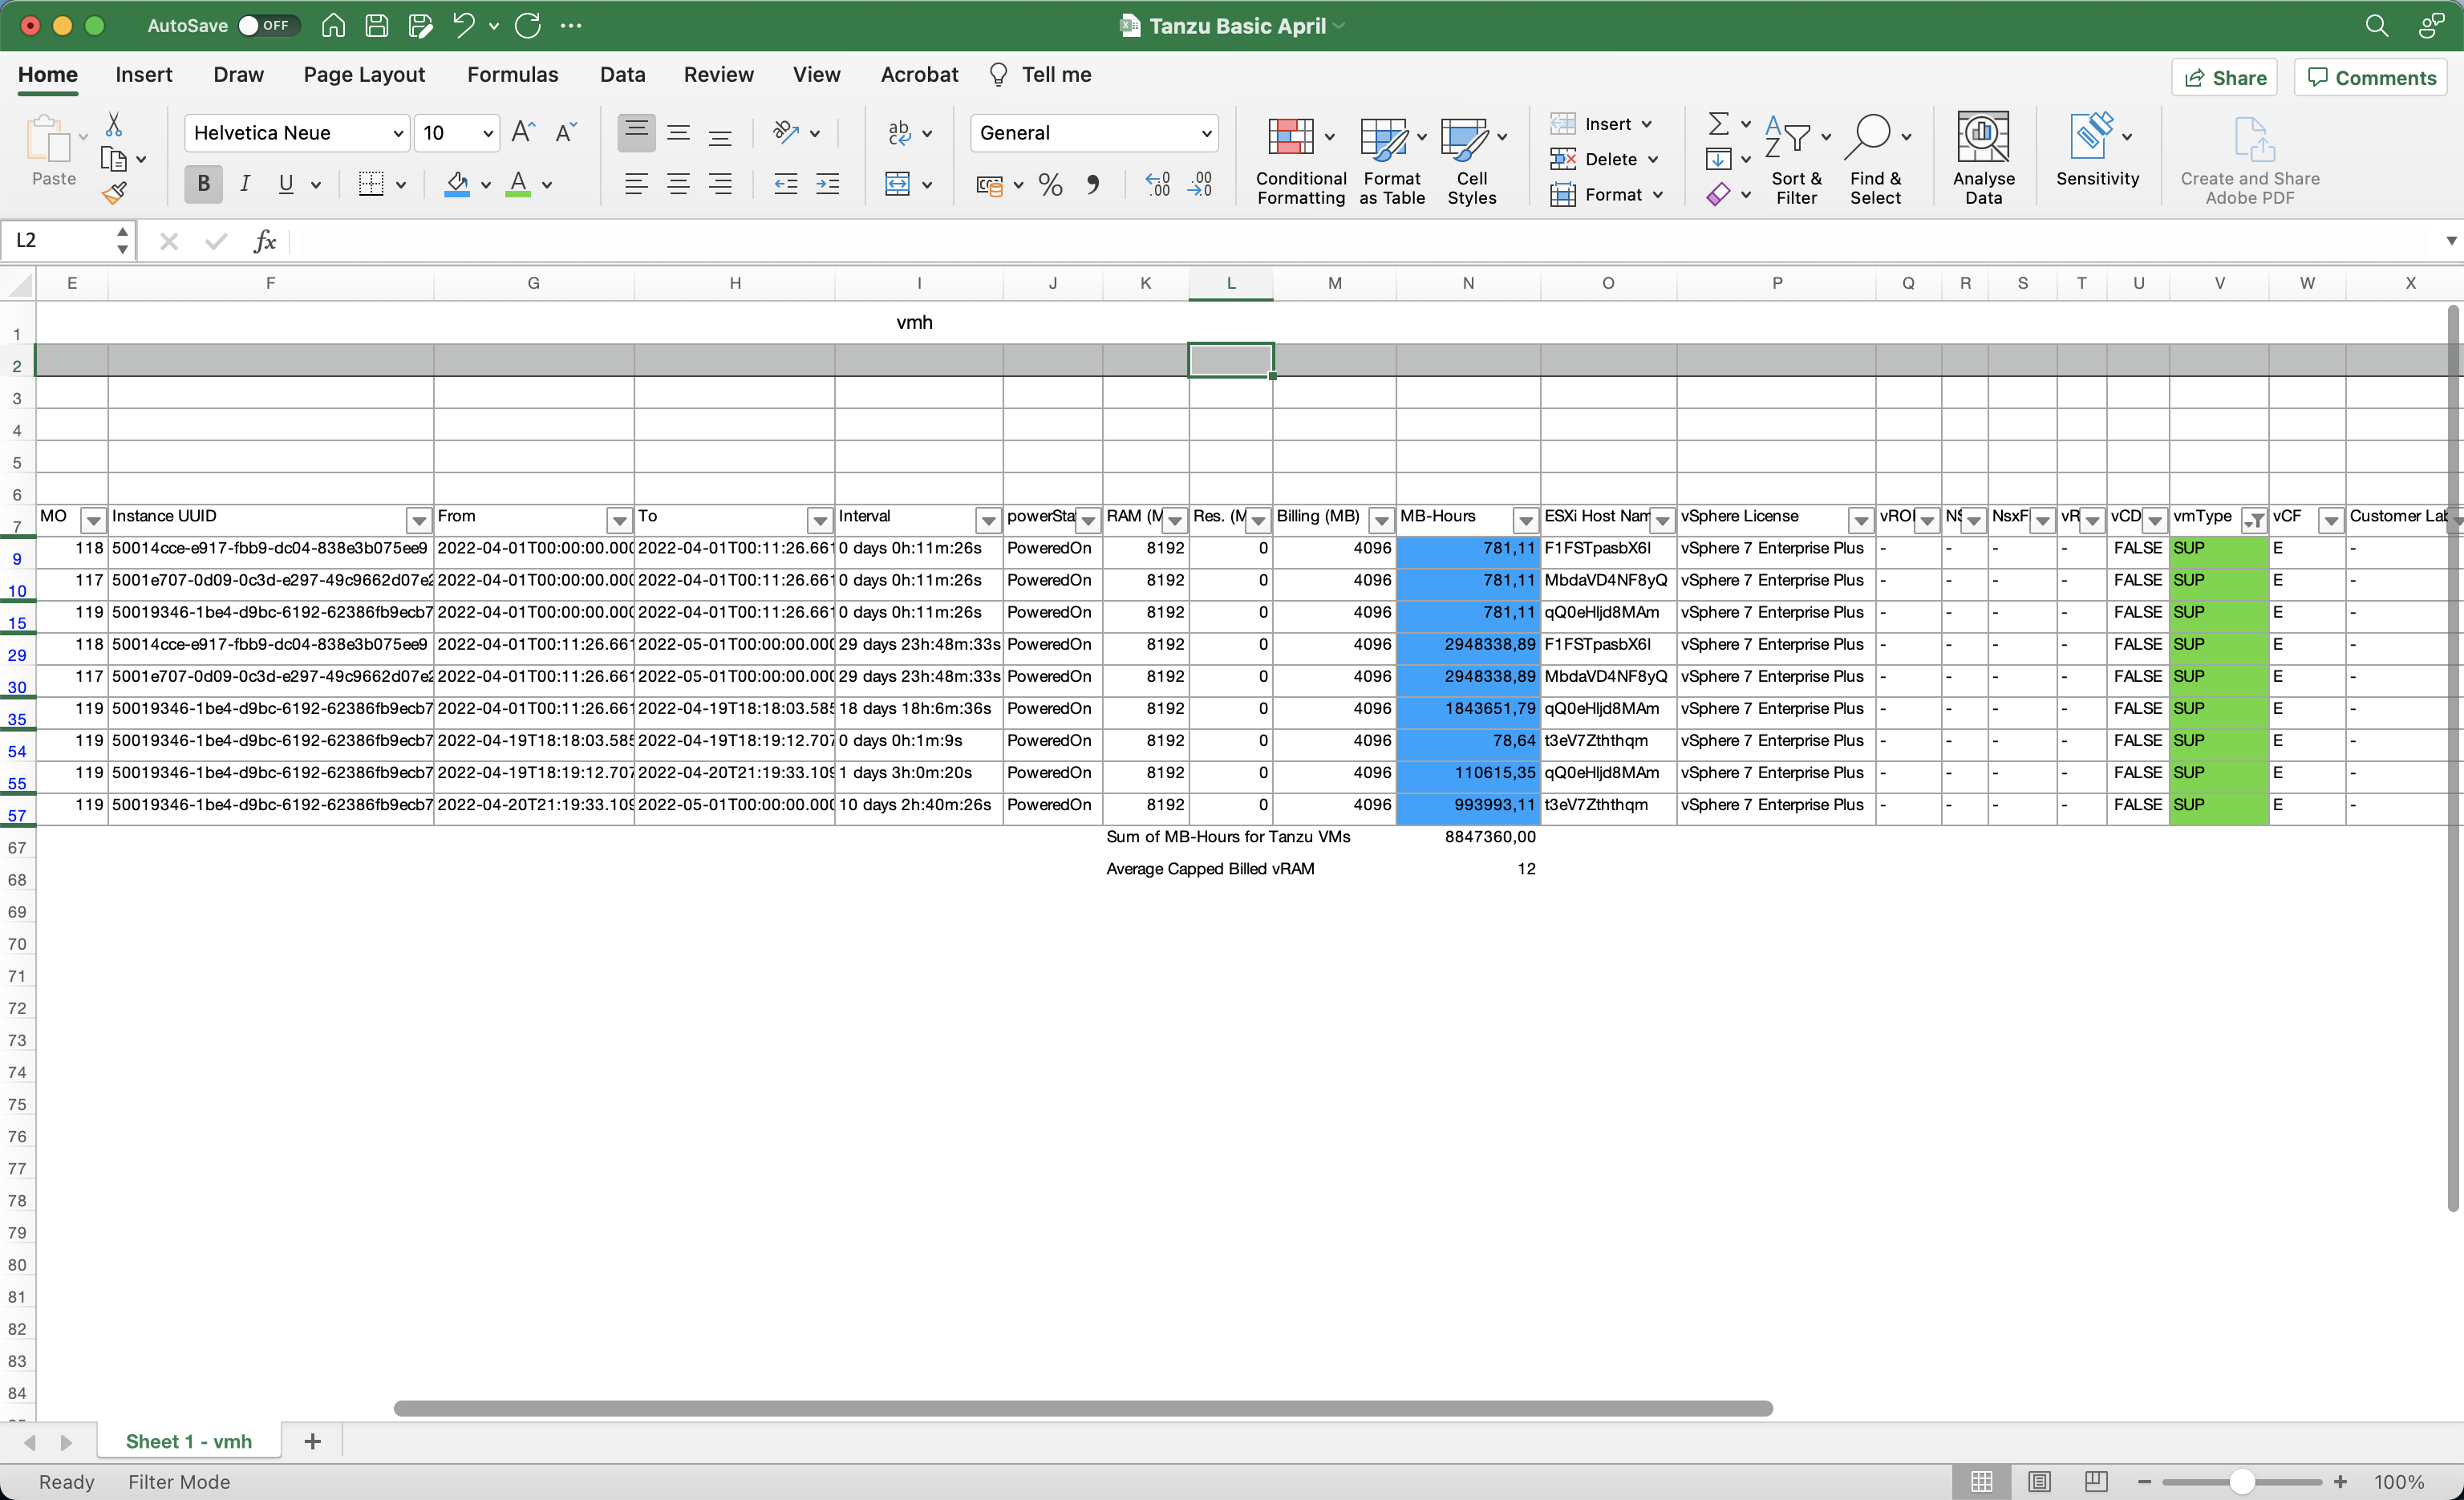Screen dimensions: 2464x1500
Task: Click the Percent Style icon
Action: click(1050, 185)
